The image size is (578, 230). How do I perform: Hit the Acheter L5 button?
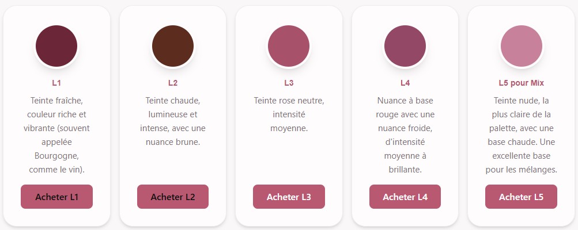point(521,197)
